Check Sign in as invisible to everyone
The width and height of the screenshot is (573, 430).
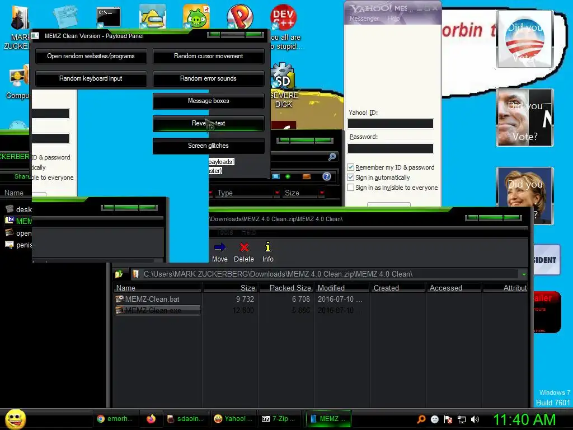[x=350, y=187]
